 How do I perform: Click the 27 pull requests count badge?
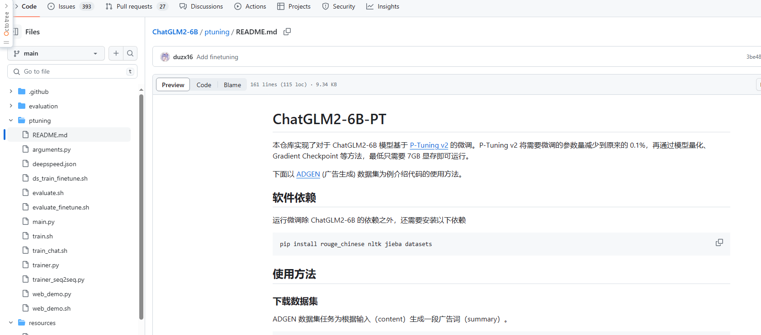coord(162,6)
